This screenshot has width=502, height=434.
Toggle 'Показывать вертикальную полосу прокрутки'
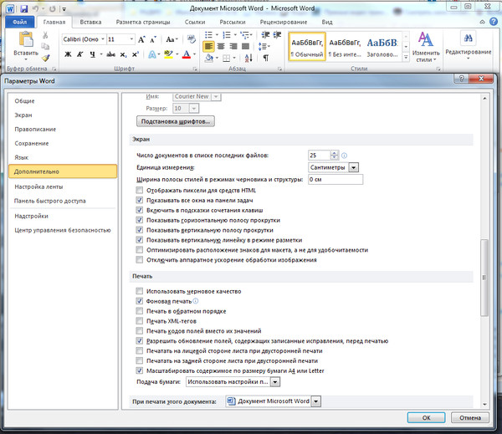click(139, 230)
